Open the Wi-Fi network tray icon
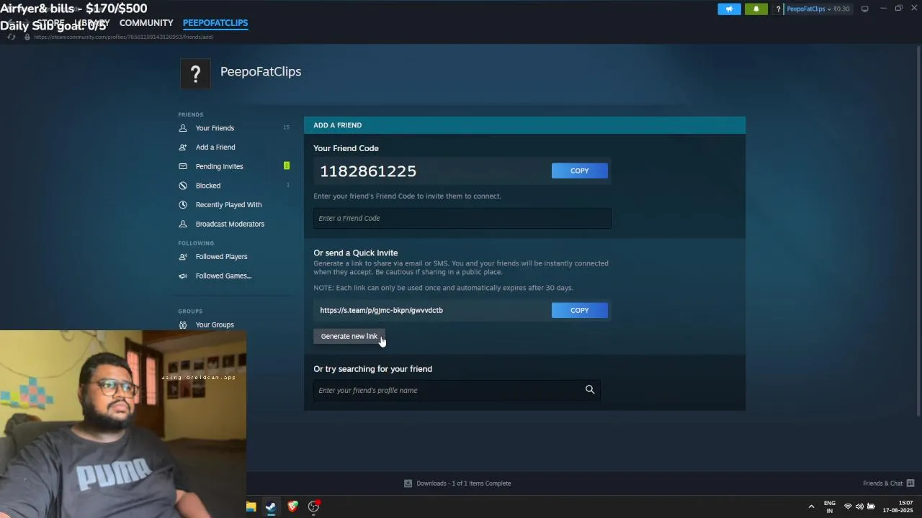Image resolution: width=922 pixels, height=518 pixels. click(848, 506)
